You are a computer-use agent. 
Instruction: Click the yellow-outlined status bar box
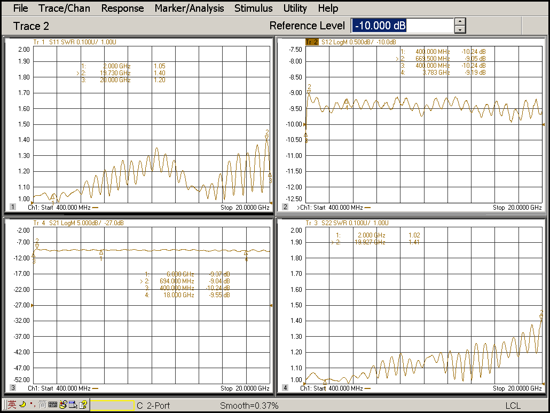click(112, 406)
